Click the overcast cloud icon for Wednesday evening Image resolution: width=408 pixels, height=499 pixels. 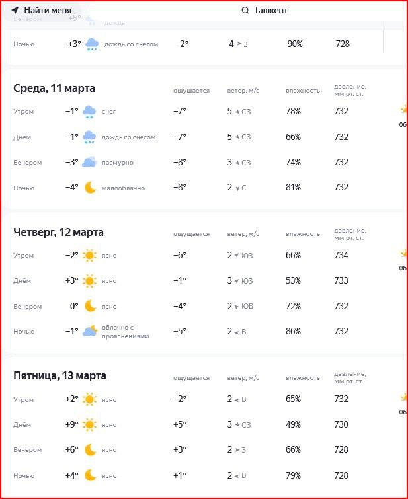(90, 163)
